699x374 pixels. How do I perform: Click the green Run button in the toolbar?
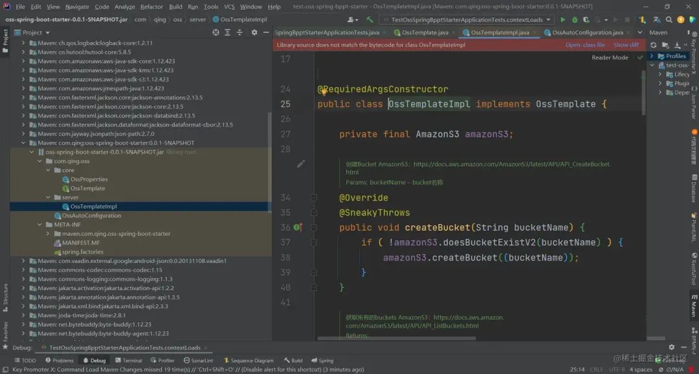coord(562,19)
